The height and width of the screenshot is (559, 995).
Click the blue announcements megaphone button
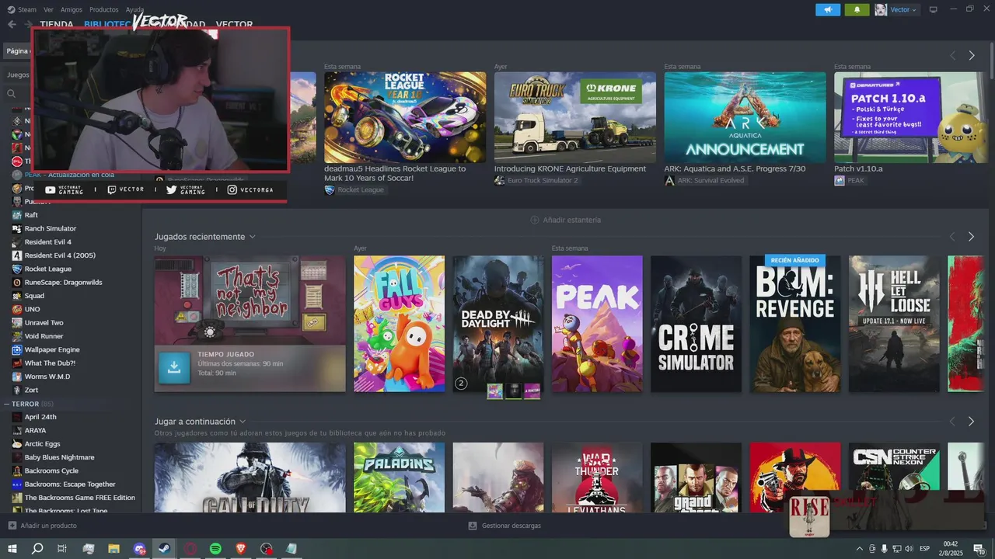pyautogui.click(x=827, y=9)
